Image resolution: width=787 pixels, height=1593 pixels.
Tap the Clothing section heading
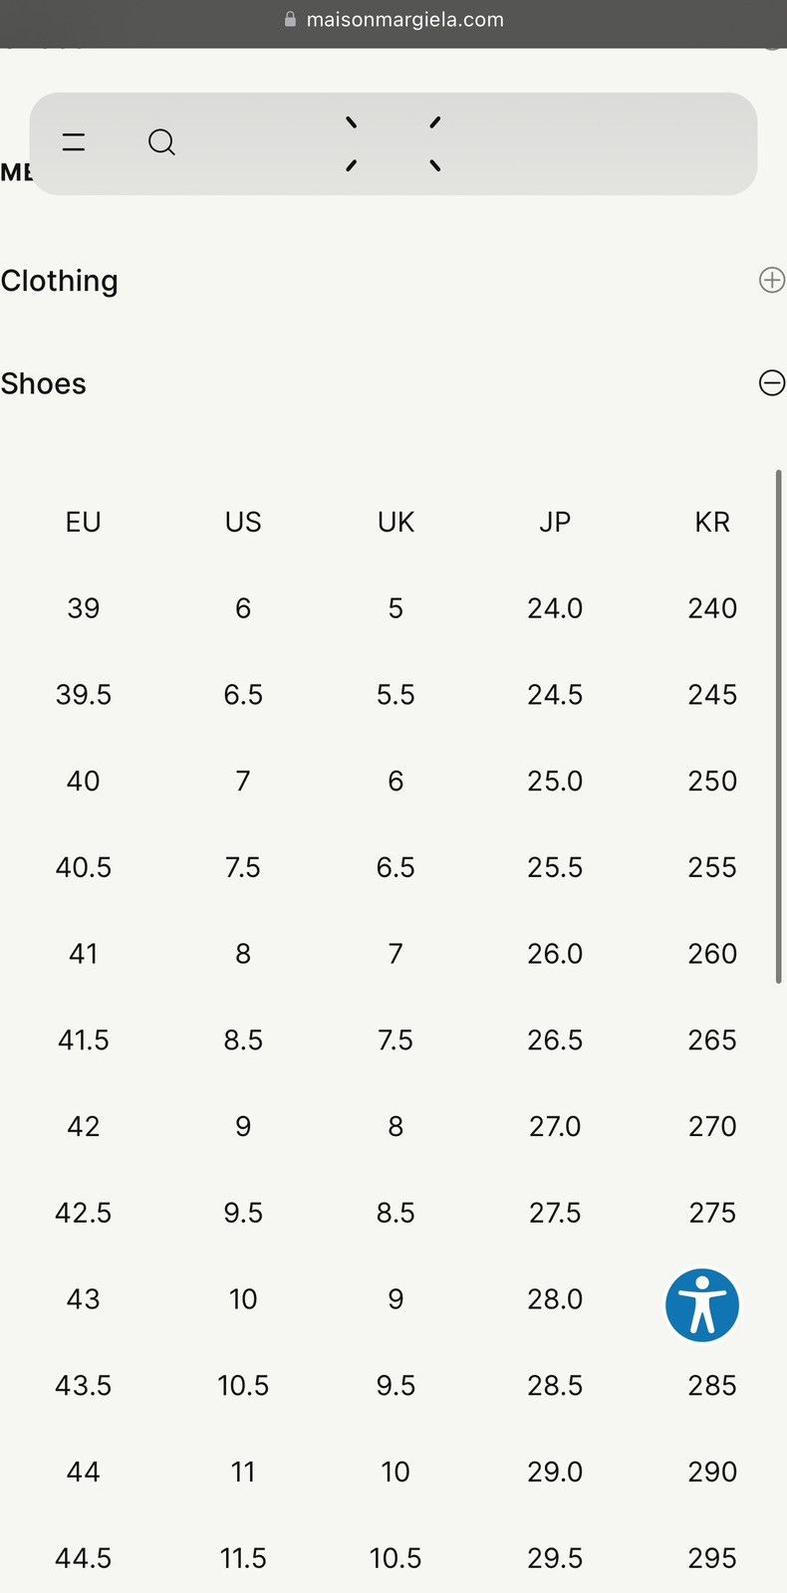click(60, 281)
